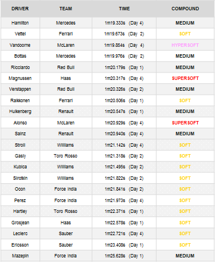Click the pink HYPERSOFT compound label
The height and width of the screenshot is (262, 215).
tap(185, 45)
